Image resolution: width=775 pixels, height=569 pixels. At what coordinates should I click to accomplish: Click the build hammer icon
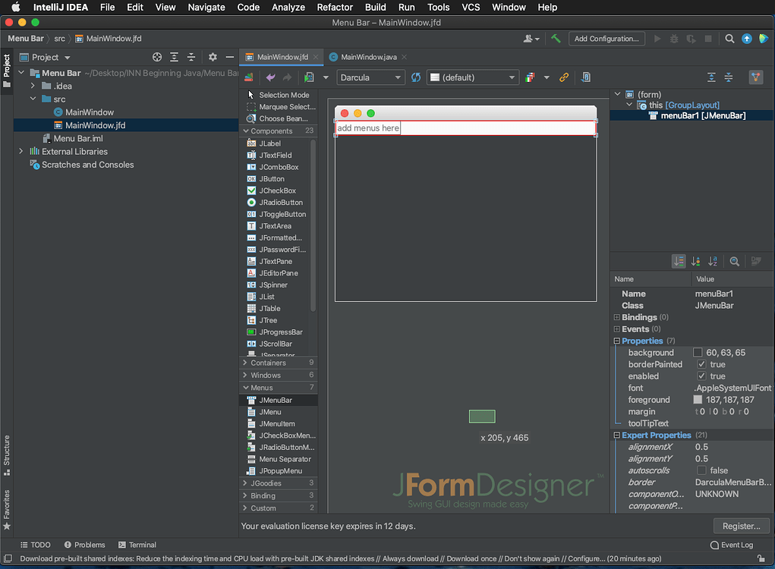coord(556,39)
